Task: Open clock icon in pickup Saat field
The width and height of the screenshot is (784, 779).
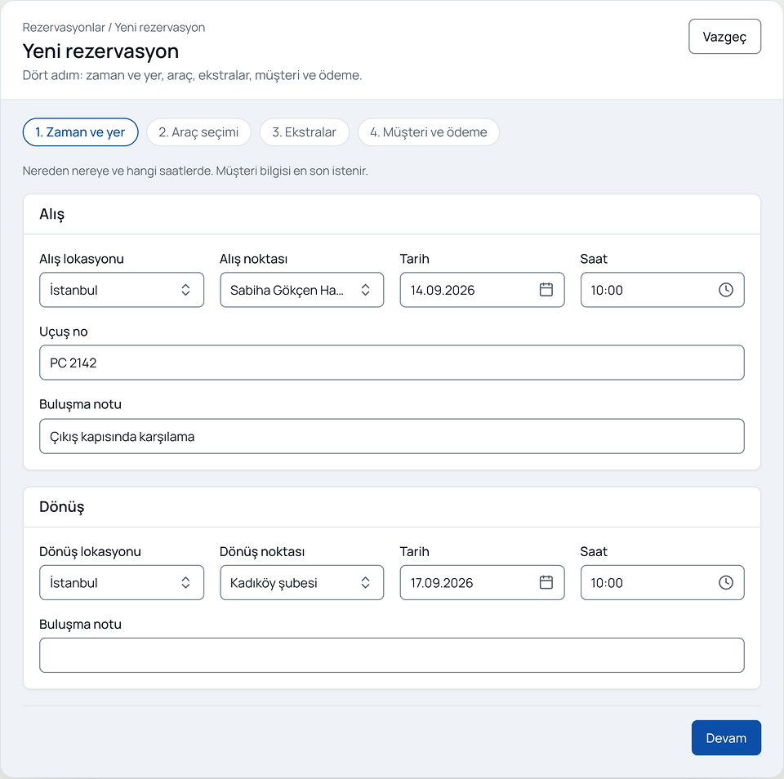Action: pyautogui.click(x=725, y=290)
